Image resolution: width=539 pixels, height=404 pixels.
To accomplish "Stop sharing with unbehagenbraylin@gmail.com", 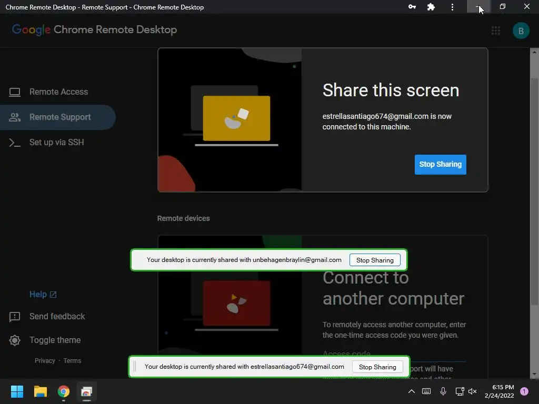I will click(375, 260).
